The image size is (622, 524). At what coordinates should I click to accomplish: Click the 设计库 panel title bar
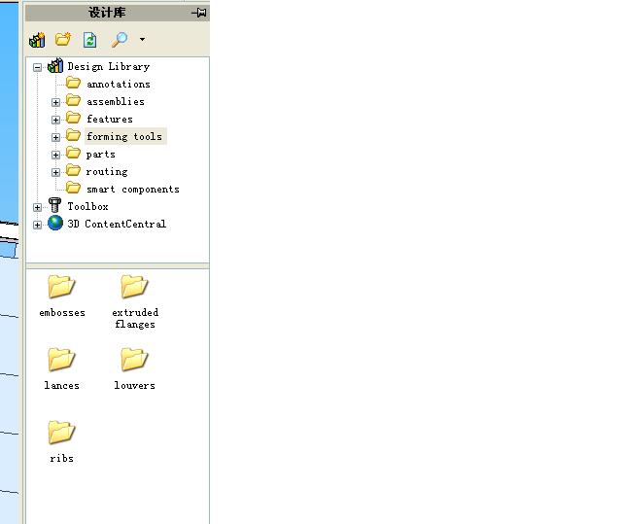coord(118,13)
